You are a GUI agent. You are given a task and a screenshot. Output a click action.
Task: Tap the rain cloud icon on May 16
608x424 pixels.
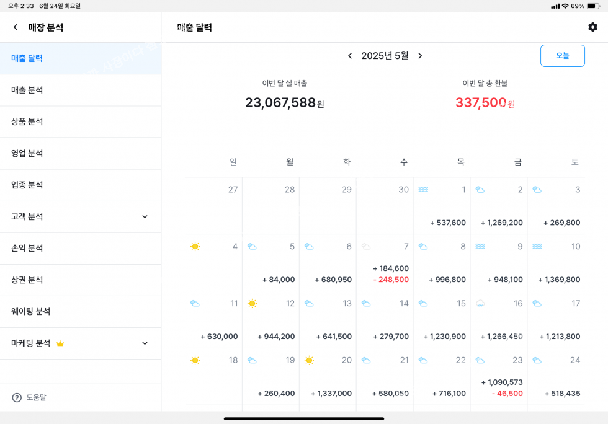click(480, 304)
